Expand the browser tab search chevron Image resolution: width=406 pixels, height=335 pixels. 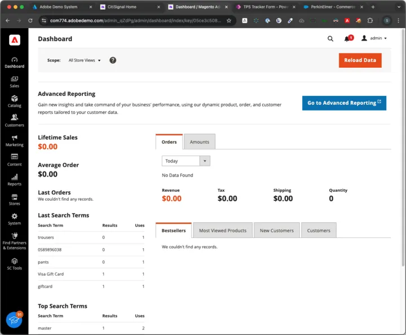coord(399,7)
